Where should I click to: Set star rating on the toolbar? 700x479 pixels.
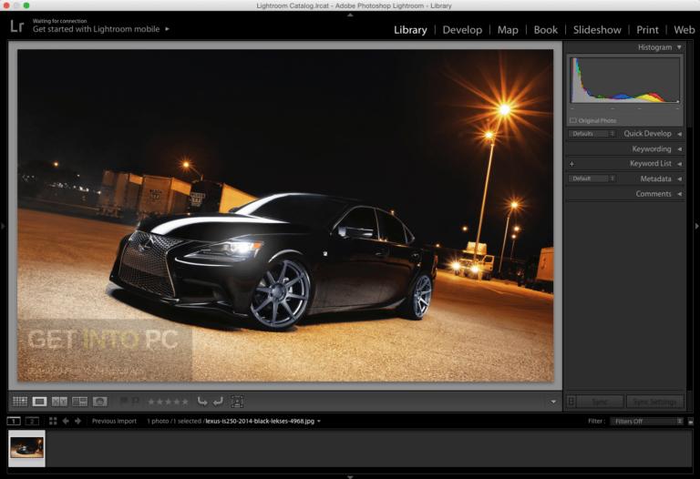168,402
